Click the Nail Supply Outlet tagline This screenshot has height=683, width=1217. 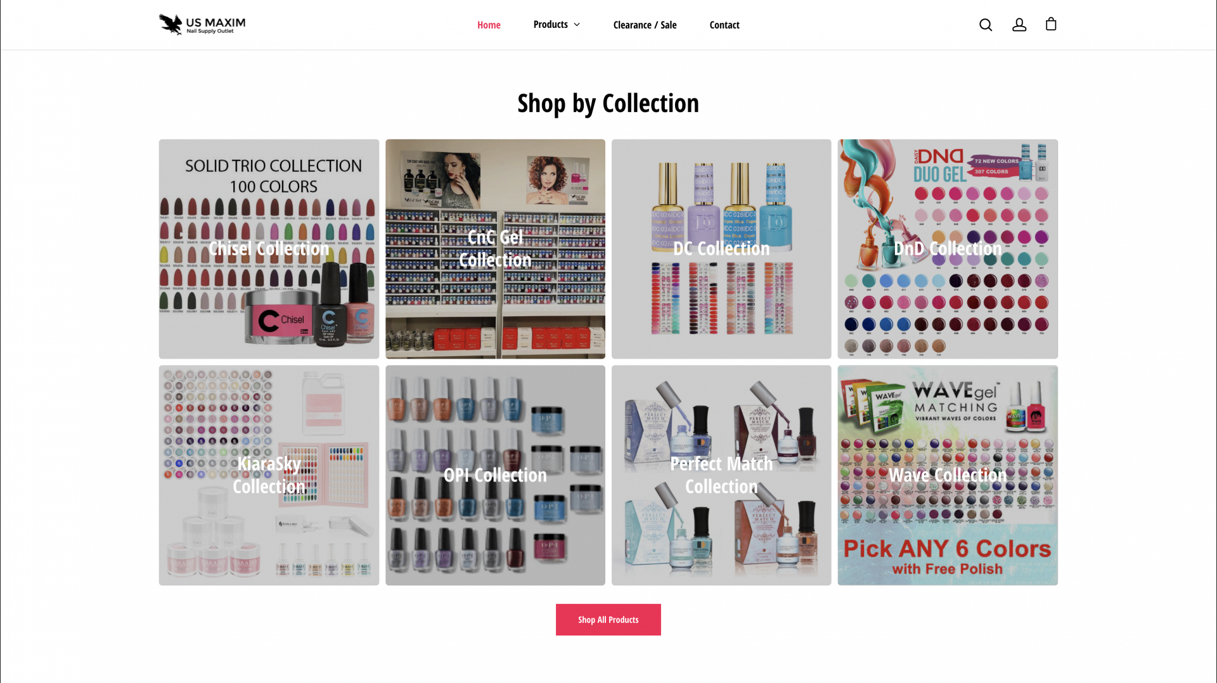[x=210, y=31]
